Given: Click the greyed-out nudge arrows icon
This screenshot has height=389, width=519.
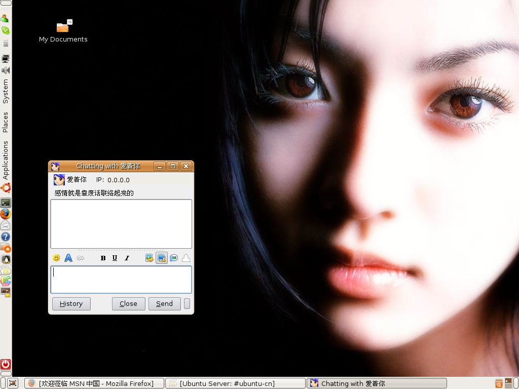Looking at the screenshot, I should (81, 258).
